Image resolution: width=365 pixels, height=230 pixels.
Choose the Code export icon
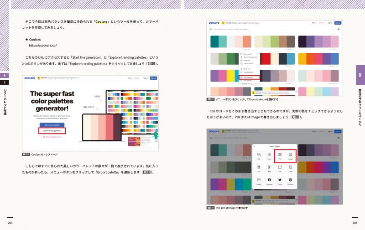click(x=290, y=167)
